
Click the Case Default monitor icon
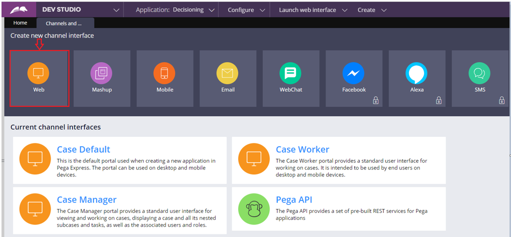pyautogui.click(x=35, y=159)
